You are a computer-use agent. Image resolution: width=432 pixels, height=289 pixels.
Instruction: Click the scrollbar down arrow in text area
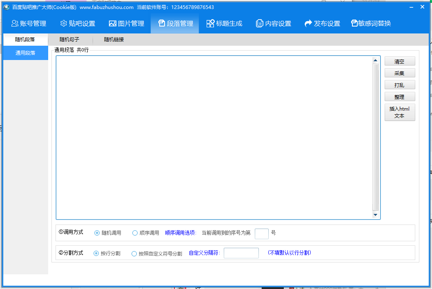(375, 215)
